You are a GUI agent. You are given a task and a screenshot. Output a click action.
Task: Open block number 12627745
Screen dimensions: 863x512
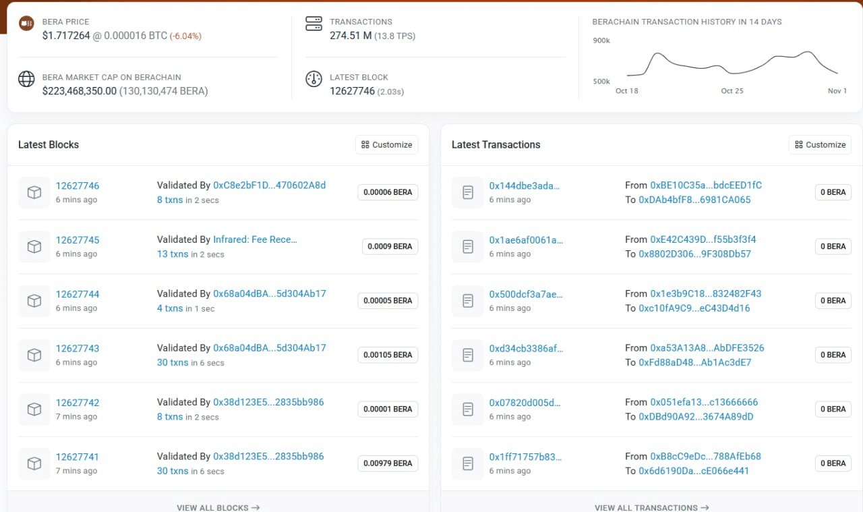tap(78, 240)
